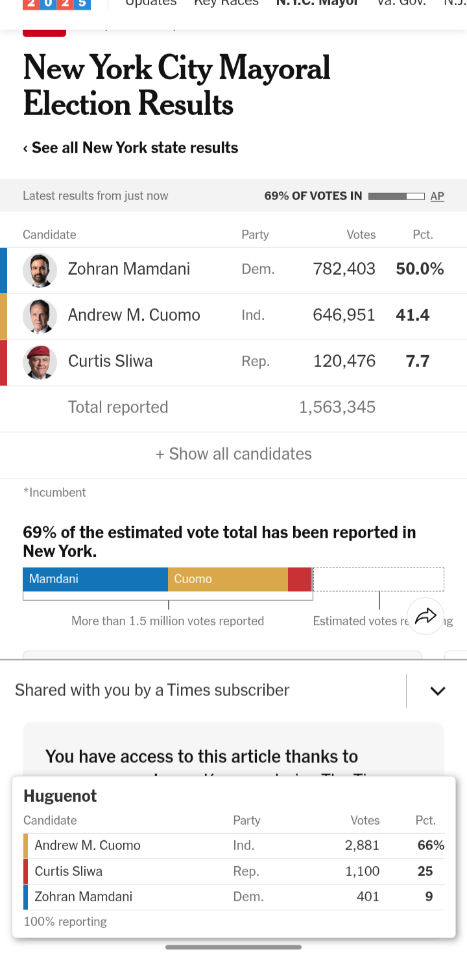Click Zohran Mamdani's portrait photo

coord(40,270)
